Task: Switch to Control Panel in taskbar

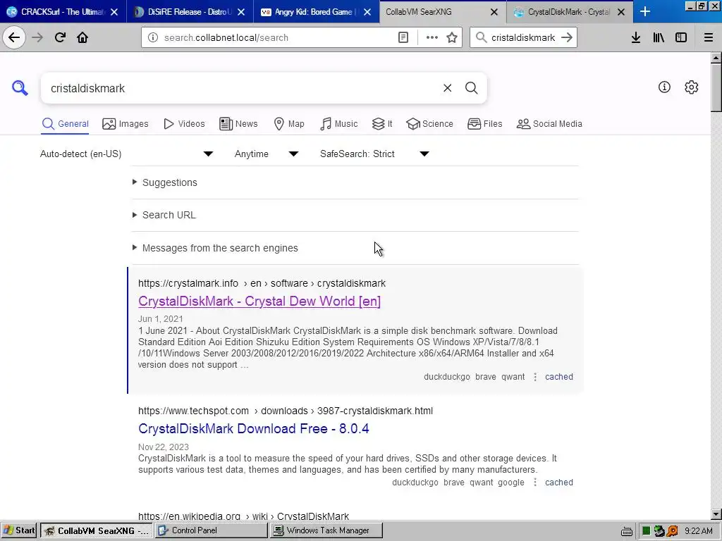Action: click(212, 530)
